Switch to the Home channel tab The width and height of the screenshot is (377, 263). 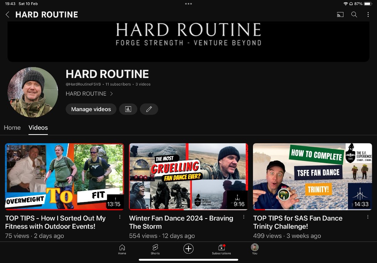tap(12, 128)
